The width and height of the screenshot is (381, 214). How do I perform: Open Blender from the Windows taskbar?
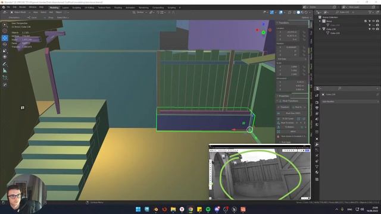[155, 209]
